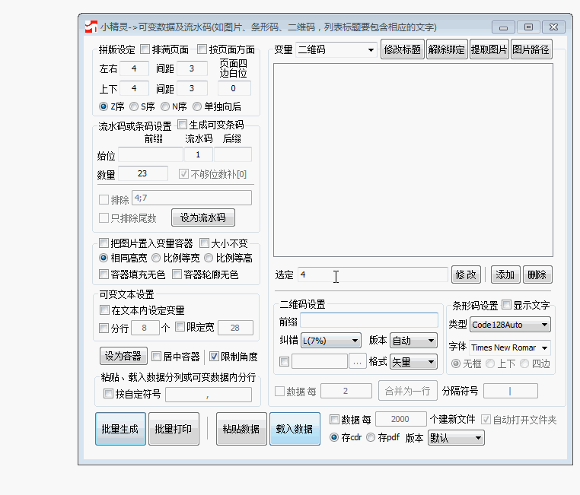This screenshot has height=495, width=580.
Task: Click the app logo icon in the title bar
Action: (91, 27)
